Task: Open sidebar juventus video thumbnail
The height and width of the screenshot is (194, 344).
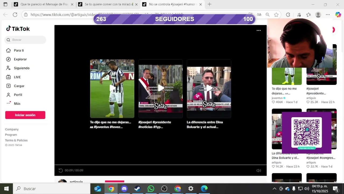Action: pyautogui.click(x=287, y=76)
